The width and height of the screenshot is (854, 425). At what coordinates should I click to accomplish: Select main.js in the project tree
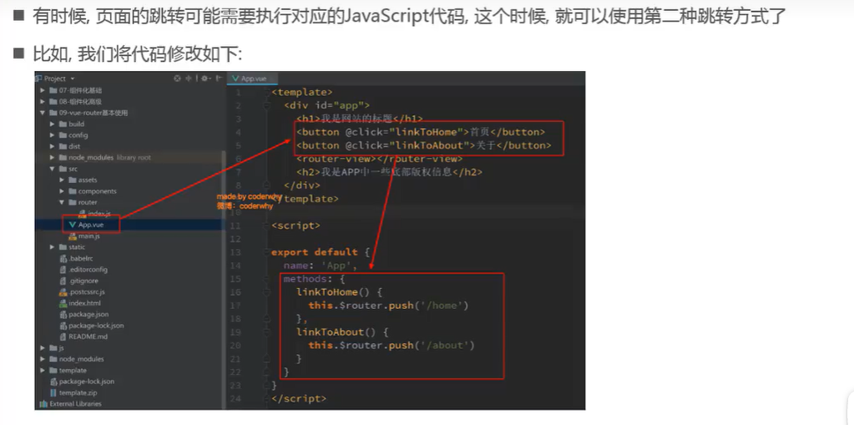tap(88, 236)
